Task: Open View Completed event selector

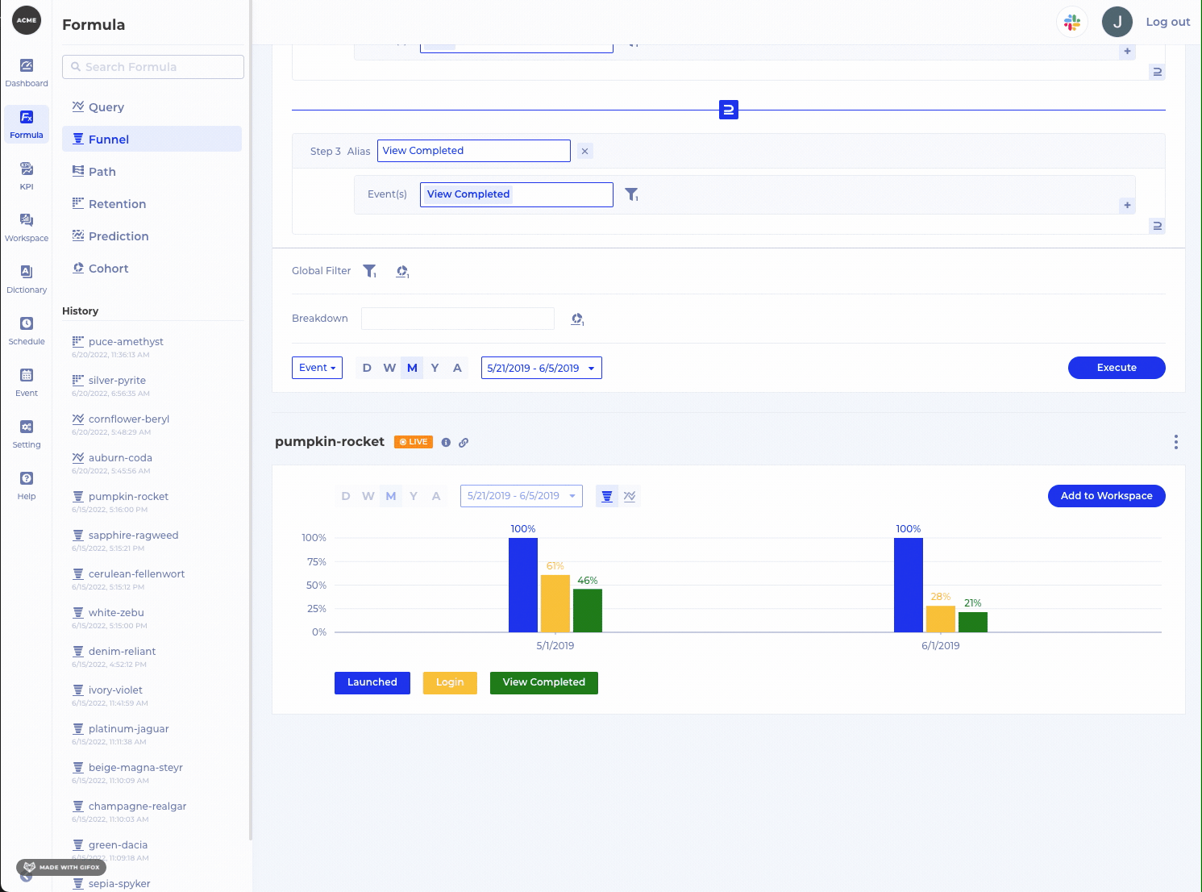Action: [517, 194]
